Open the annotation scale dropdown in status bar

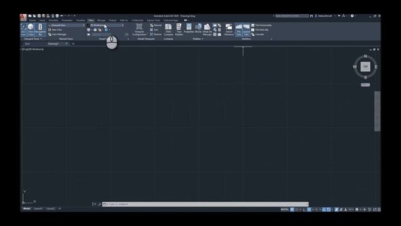coord(351,209)
